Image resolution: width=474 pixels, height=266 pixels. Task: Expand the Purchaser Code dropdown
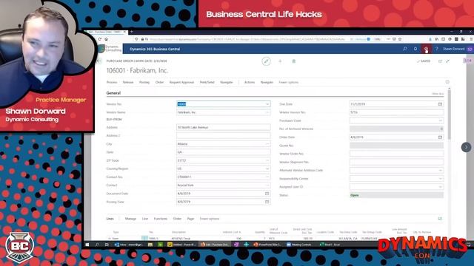coord(441,120)
